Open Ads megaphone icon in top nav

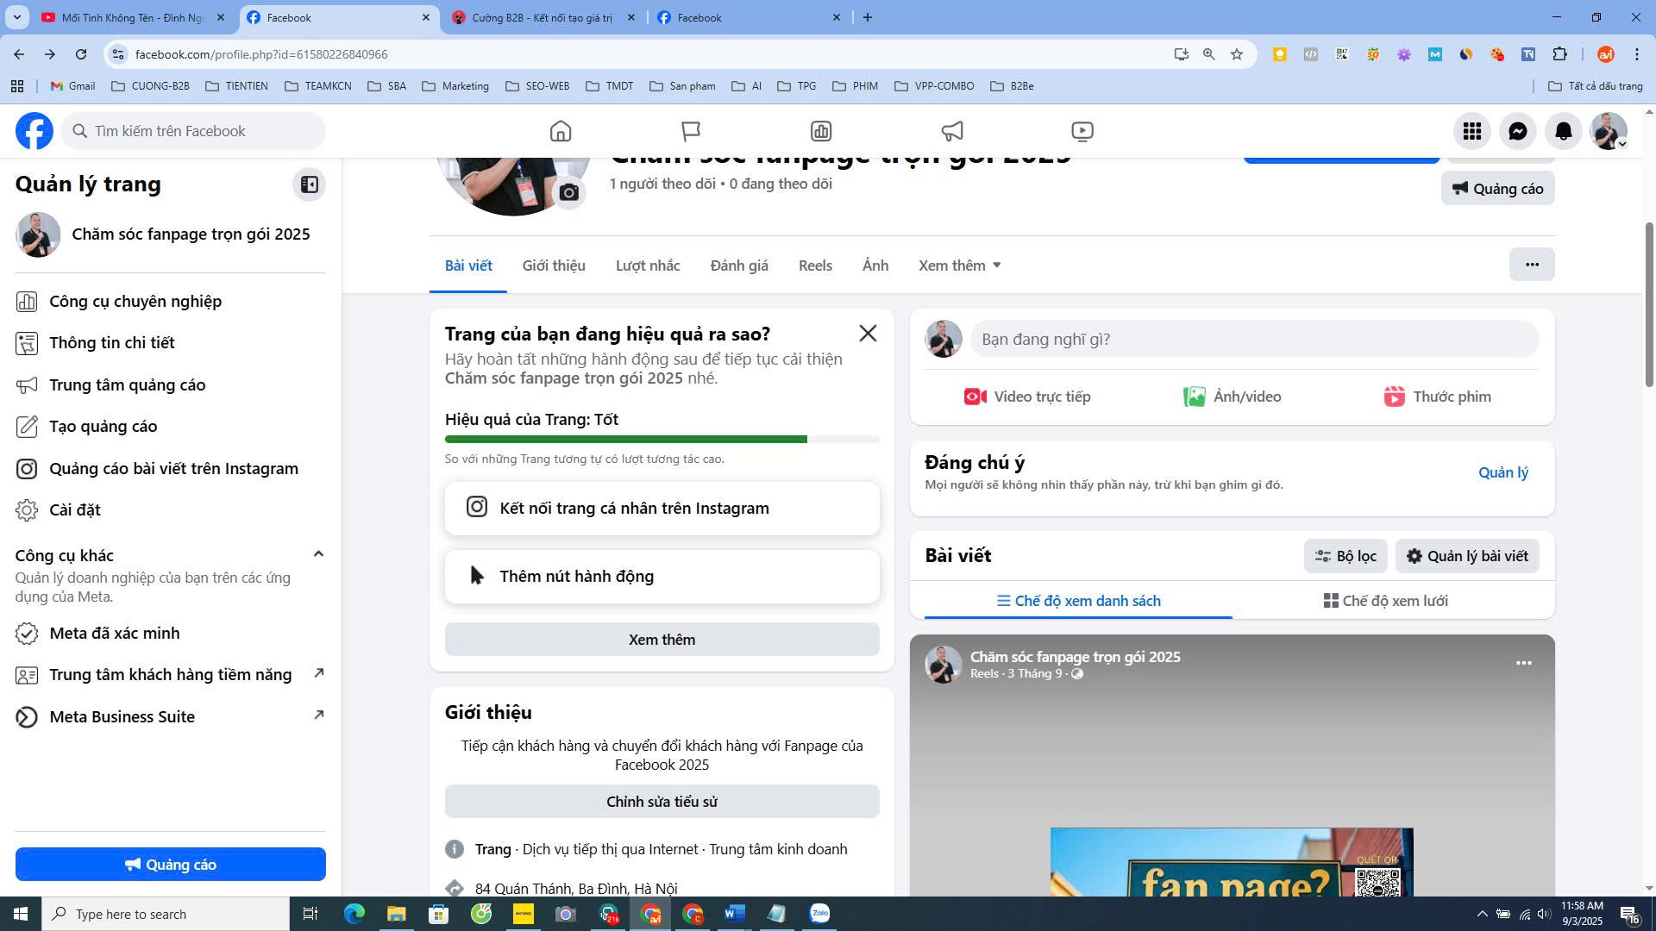952,131
